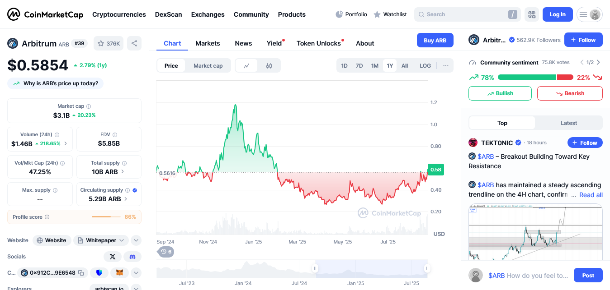Click the Arbitrum logo in community panel
Image resolution: width=610 pixels, height=290 pixels.
[x=474, y=40]
